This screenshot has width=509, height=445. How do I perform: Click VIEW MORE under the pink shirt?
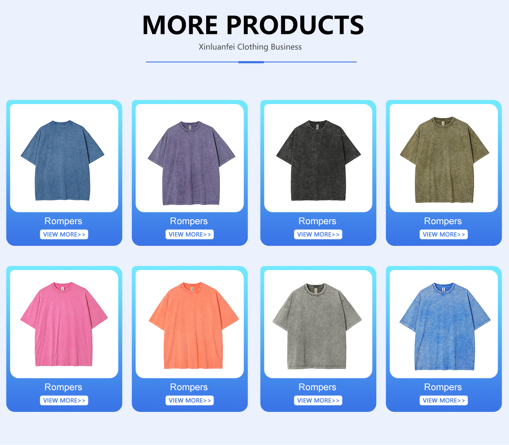pos(64,400)
